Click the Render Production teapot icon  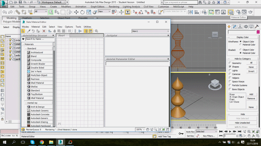pyautogui.click(x=250, y=12)
